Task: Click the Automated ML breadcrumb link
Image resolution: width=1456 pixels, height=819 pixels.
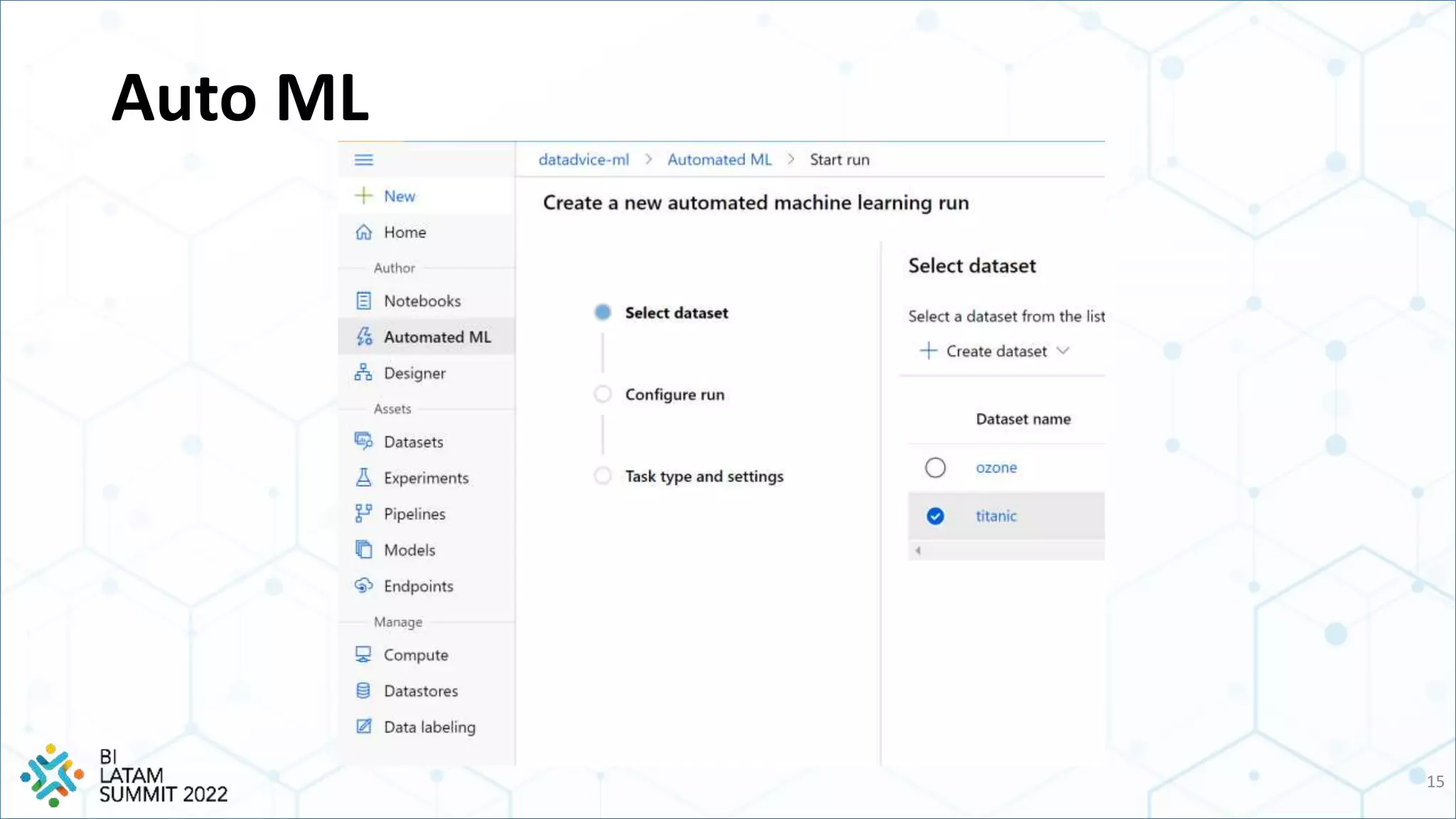Action: coord(719,160)
